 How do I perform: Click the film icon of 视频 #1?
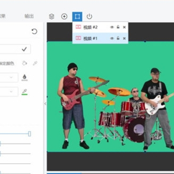point(78,38)
